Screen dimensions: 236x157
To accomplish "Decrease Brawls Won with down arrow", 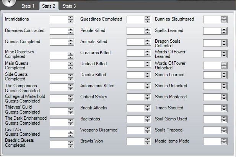I will point(147,143).
